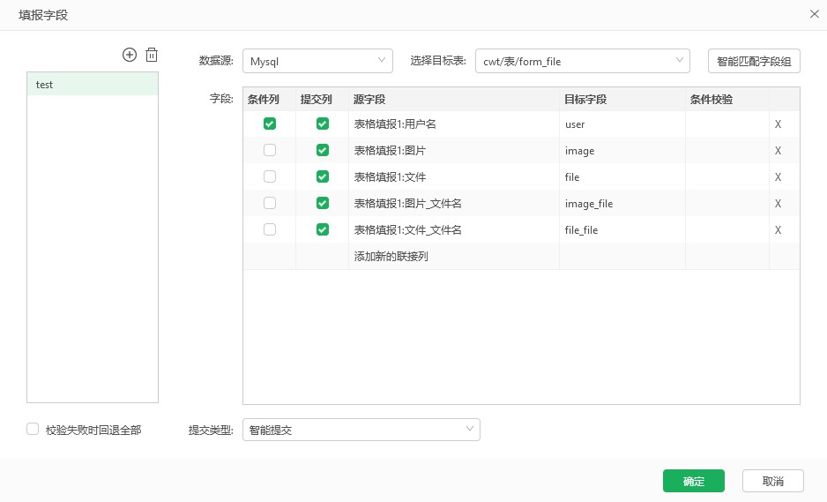This screenshot has width=827, height=502.
Task: Remove the image_file row with X
Action: pyautogui.click(x=778, y=204)
